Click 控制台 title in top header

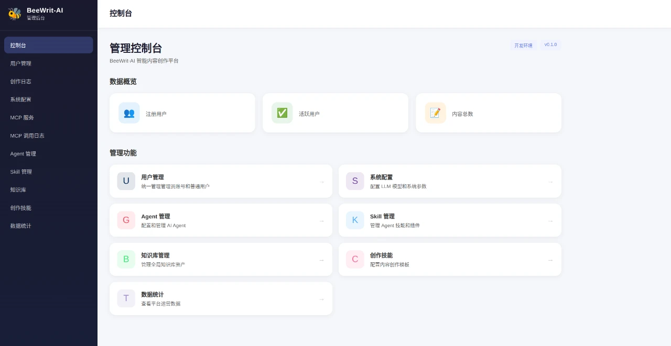[x=121, y=13]
